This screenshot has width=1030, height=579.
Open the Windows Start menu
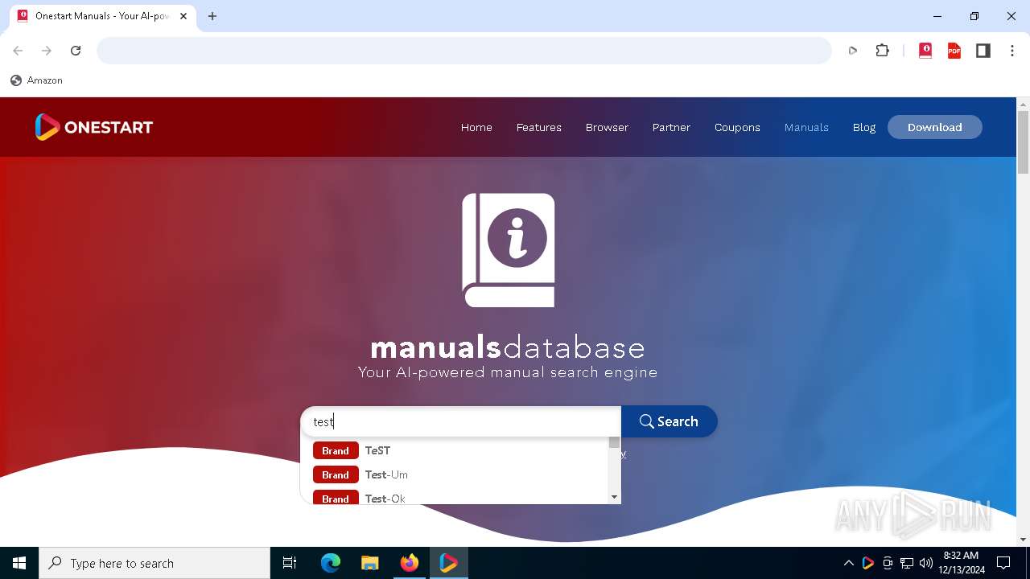point(19,563)
